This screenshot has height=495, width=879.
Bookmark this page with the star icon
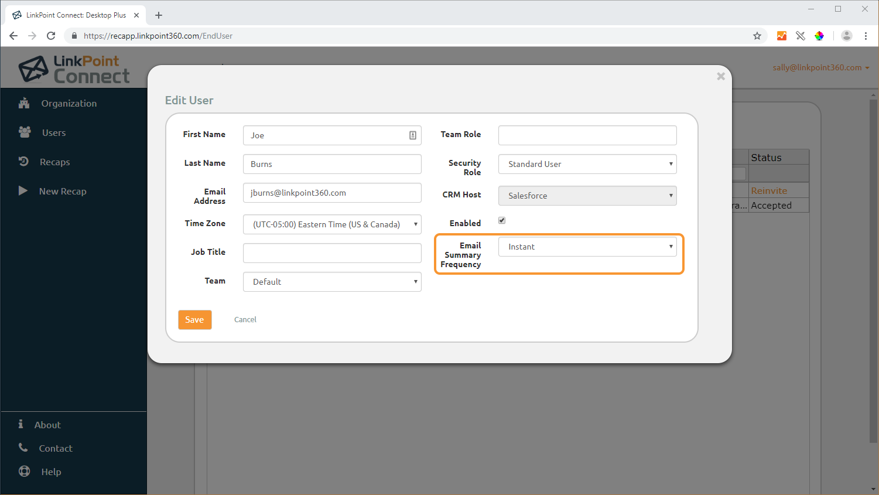point(757,36)
